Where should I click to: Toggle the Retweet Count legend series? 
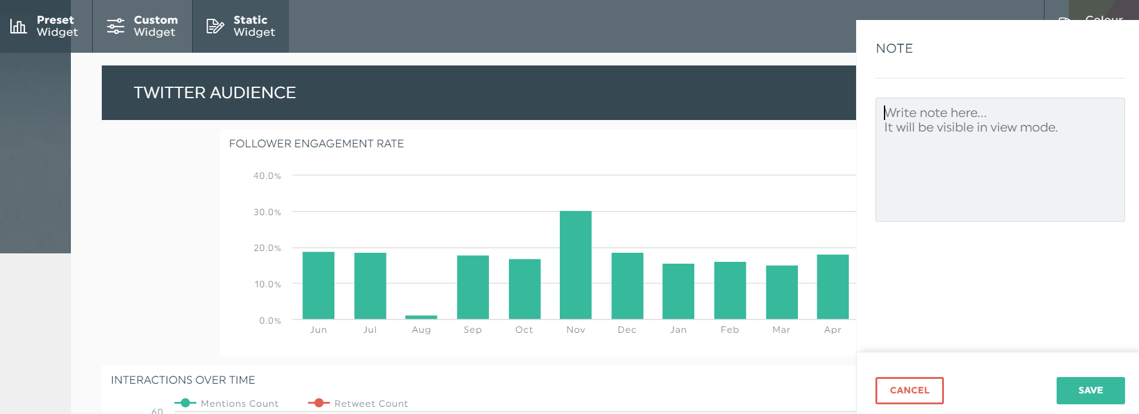click(x=358, y=403)
